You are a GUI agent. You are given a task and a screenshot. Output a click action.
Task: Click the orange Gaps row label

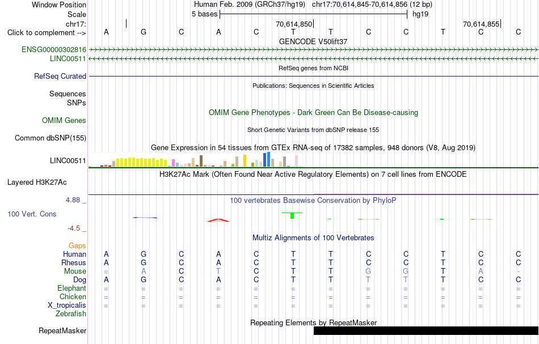pos(77,246)
